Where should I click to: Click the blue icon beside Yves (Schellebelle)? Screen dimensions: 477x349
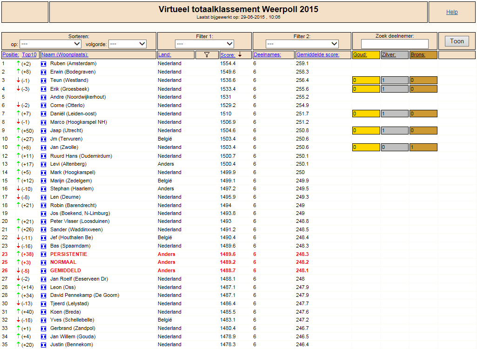coord(43,320)
